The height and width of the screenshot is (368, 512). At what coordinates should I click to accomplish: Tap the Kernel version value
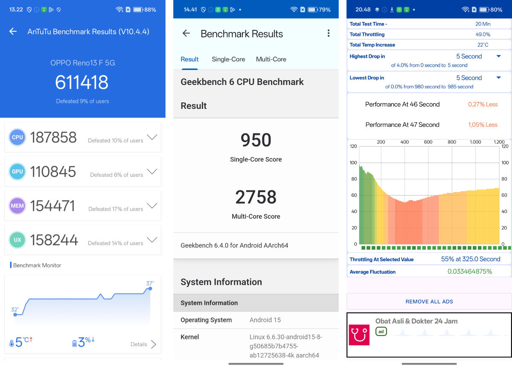point(286,346)
